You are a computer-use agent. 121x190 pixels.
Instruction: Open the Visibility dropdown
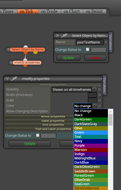coord(74,90)
